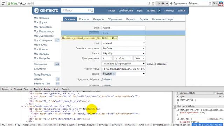The height and width of the screenshot is (126, 224).
Task: Open the Семейное положение dropdown
Action: (x=124, y=48)
